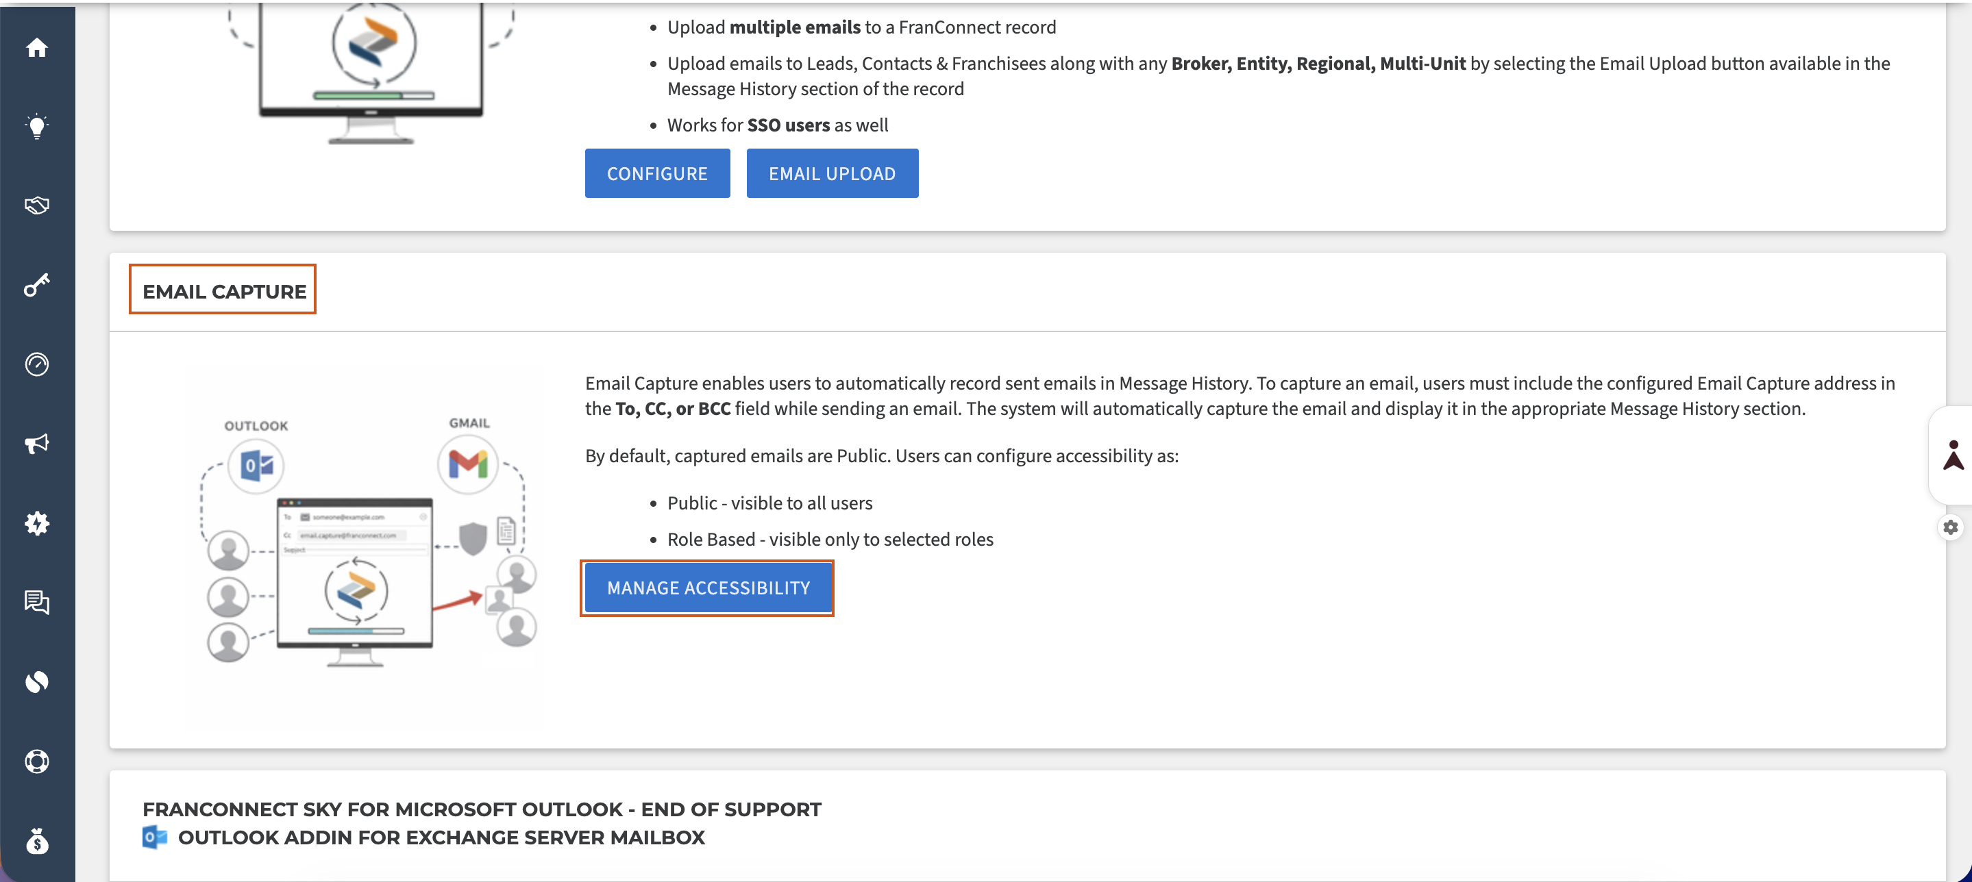Click MANAGE ACCESSIBILITY button
This screenshot has width=1972, height=882.
(x=707, y=588)
